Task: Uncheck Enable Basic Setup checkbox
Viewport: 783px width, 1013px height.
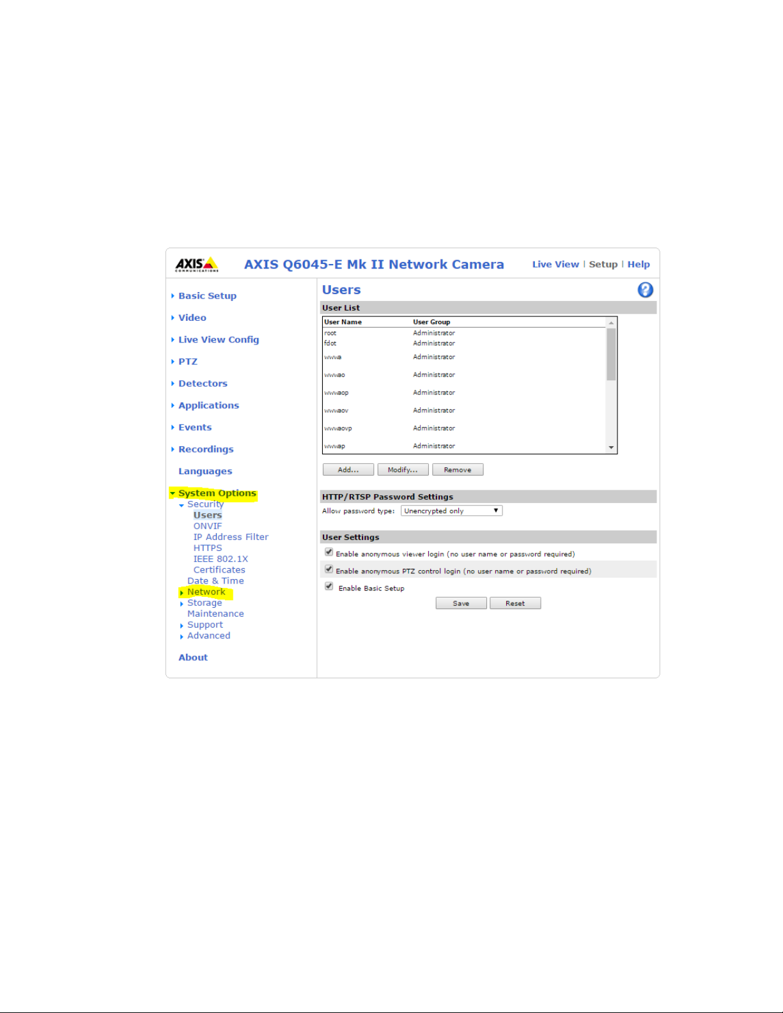Action: pos(329,587)
